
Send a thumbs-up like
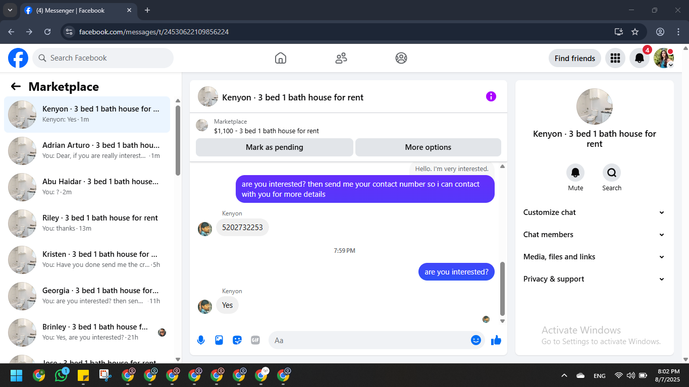click(x=496, y=340)
